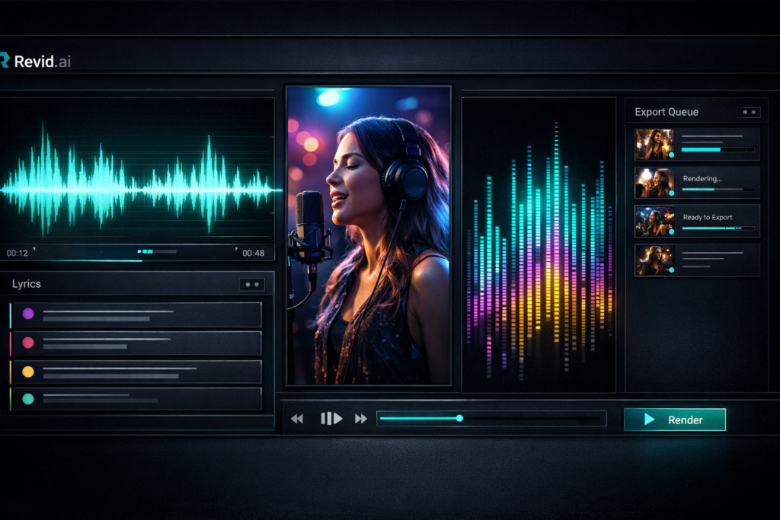This screenshot has height=520, width=780.
Task: Click the Revid.ai logo
Action: click(x=35, y=61)
